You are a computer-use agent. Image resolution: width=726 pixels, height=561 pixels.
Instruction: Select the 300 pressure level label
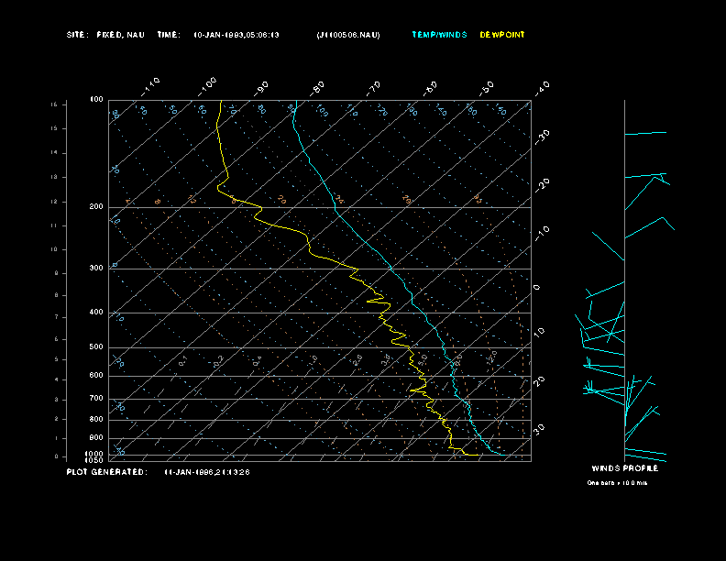point(95,269)
